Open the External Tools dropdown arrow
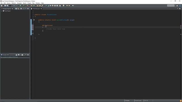The width and height of the screenshot is (182, 102). 29,6
